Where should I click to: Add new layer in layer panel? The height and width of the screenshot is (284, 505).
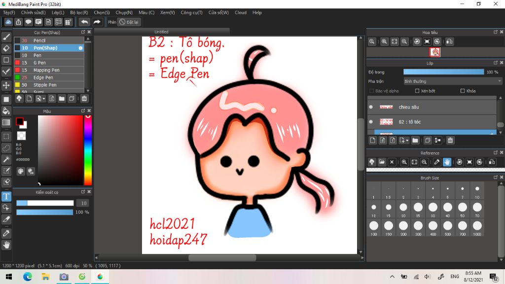click(373, 140)
